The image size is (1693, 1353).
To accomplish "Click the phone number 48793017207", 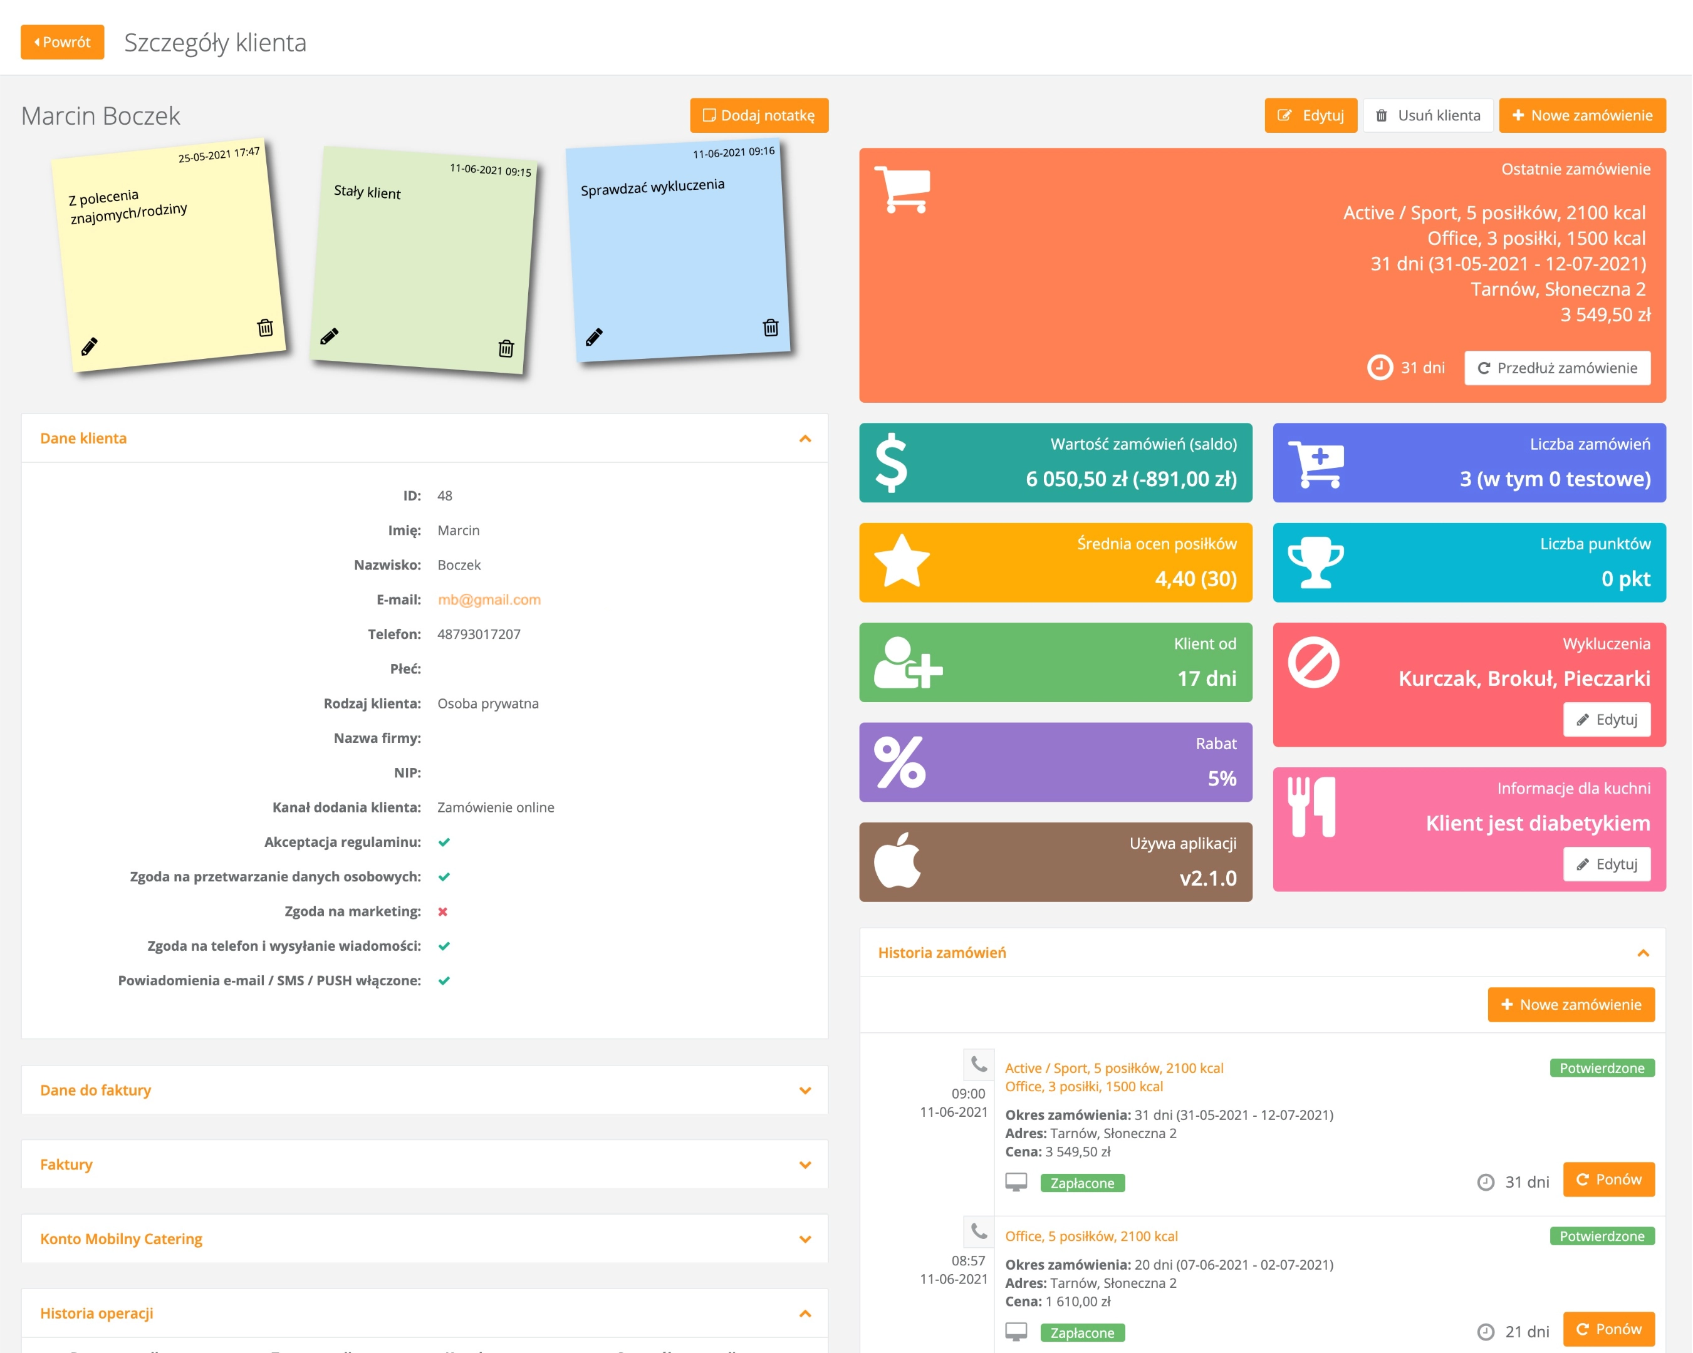I will tap(479, 634).
